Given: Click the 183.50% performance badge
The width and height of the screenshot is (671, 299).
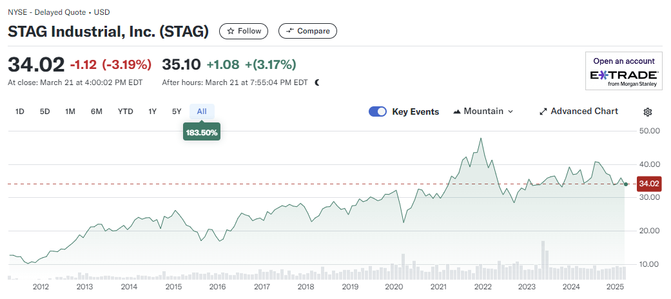Looking at the screenshot, I should pos(202,133).
